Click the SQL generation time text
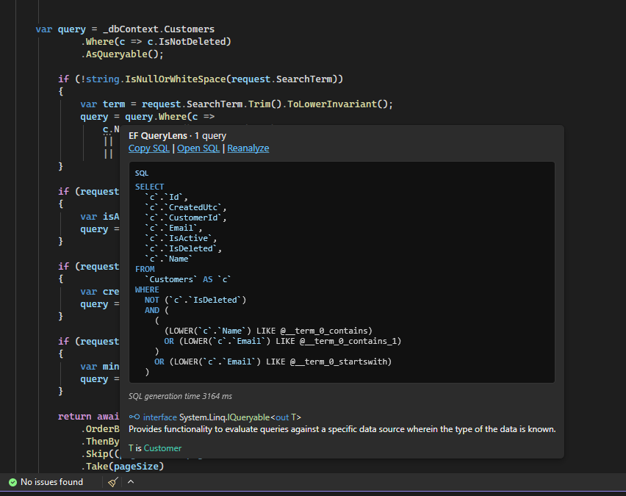This screenshot has height=496, width=626. coord(180,396)
